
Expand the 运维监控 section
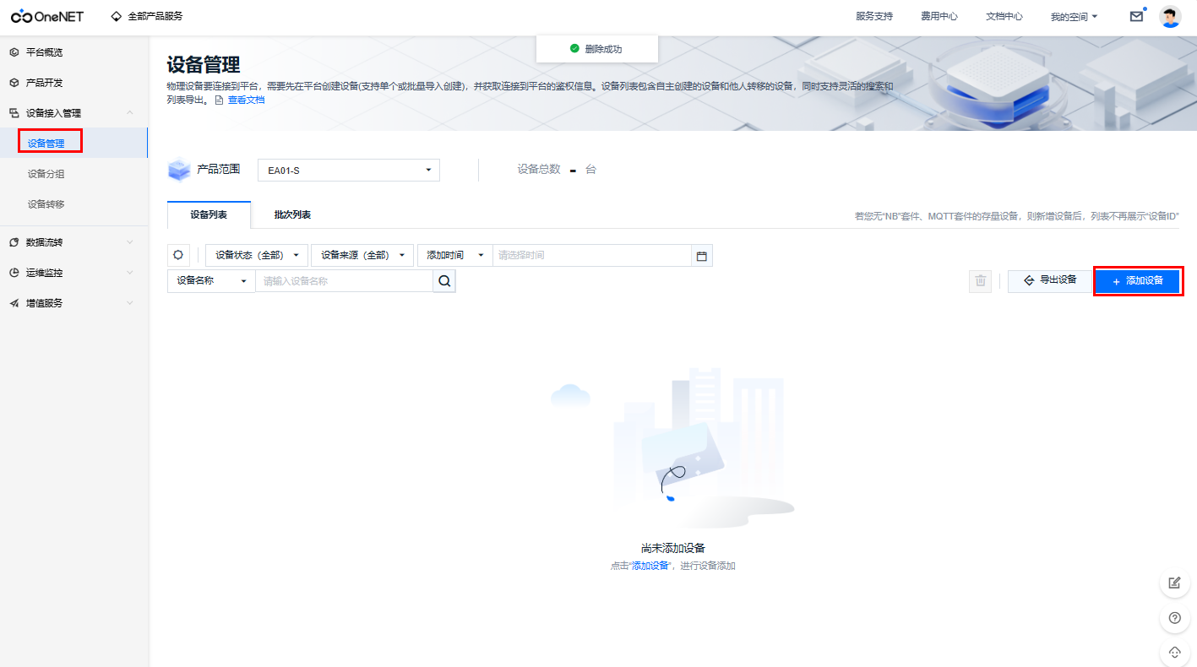tap(74, 273)
